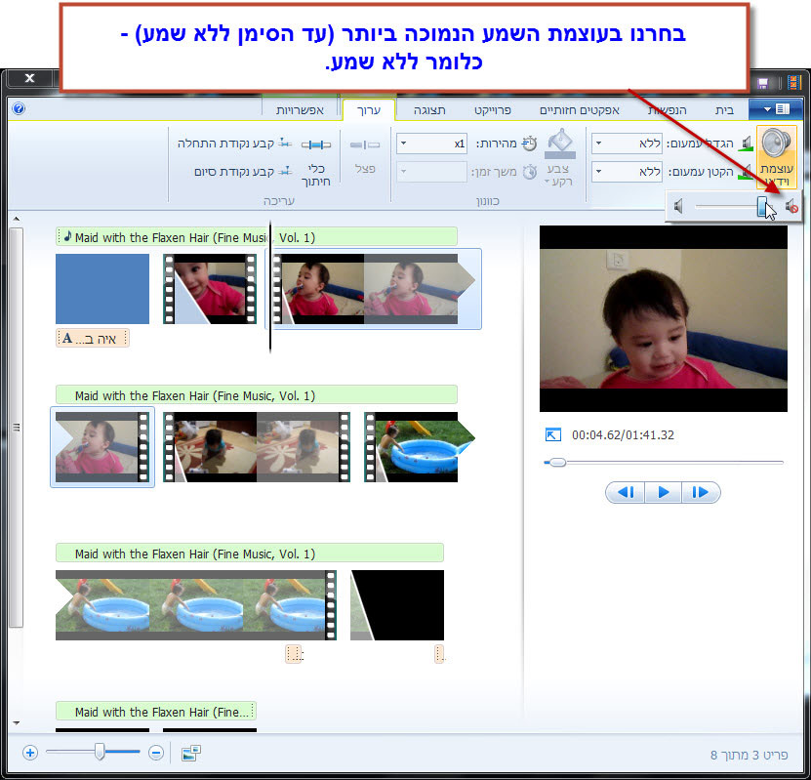Switch to the Home tab (בית)
Image resolution: width=811 pixels, height=780 pixels.
point(724,110)
